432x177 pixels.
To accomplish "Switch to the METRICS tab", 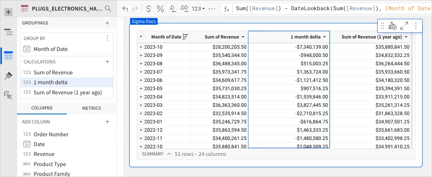I will pyautogui.click(x=91, y=108).
